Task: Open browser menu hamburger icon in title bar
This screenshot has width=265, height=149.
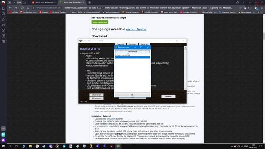Action: (243, 2)
